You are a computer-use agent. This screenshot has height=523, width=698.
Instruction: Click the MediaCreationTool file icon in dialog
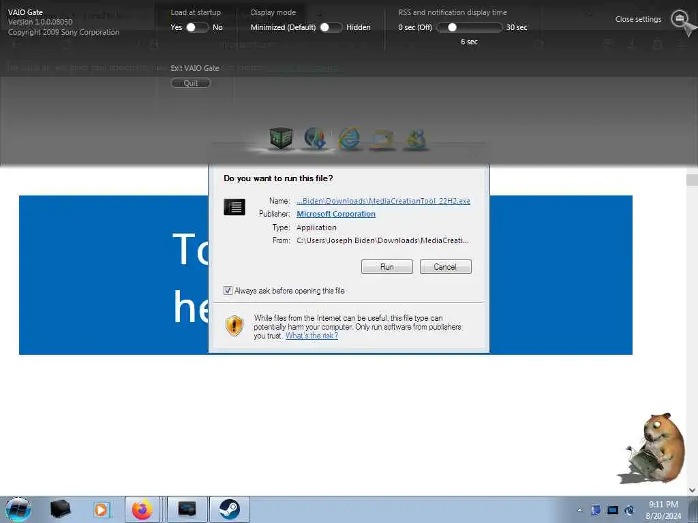coord(234,207)
